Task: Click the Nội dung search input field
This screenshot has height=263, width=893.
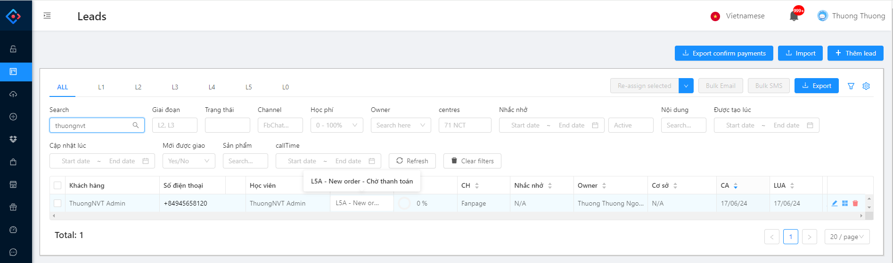Action: 683,125
